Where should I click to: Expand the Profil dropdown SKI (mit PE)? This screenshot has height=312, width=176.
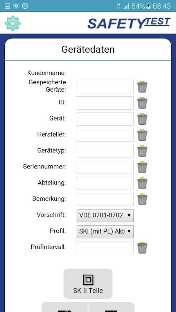coord(105,232)
